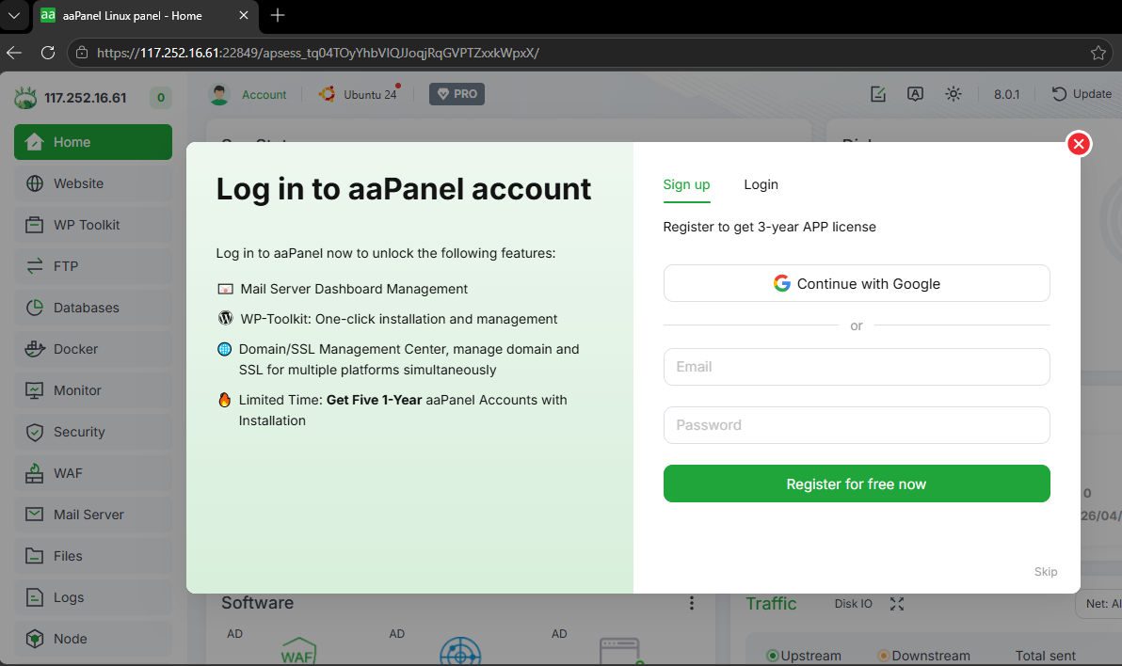Viewport: 1122px width, 666px height.
Task: Click the Security shield icon
Action: (35, 432)
